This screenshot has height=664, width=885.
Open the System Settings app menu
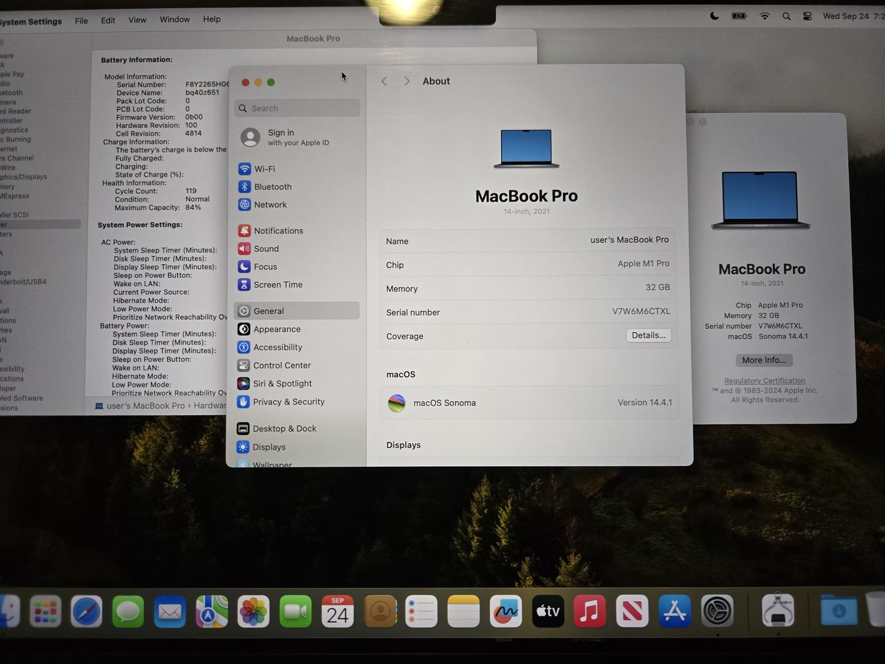coord(31,22)
